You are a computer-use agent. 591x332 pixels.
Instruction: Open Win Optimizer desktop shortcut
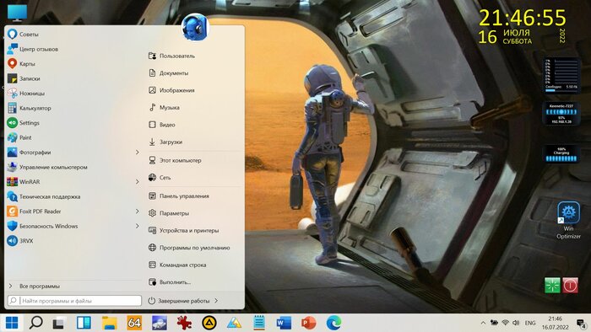(x=568, y=221)
